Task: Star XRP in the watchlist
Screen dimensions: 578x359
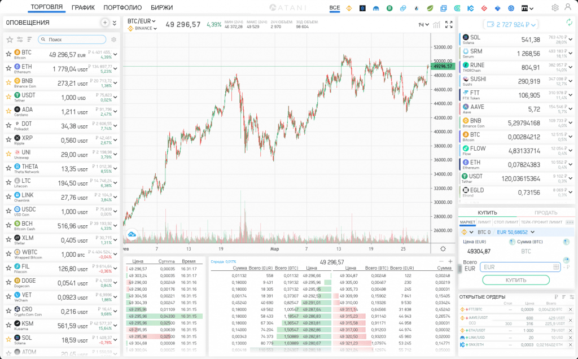Action: click(x=8, y=139)
